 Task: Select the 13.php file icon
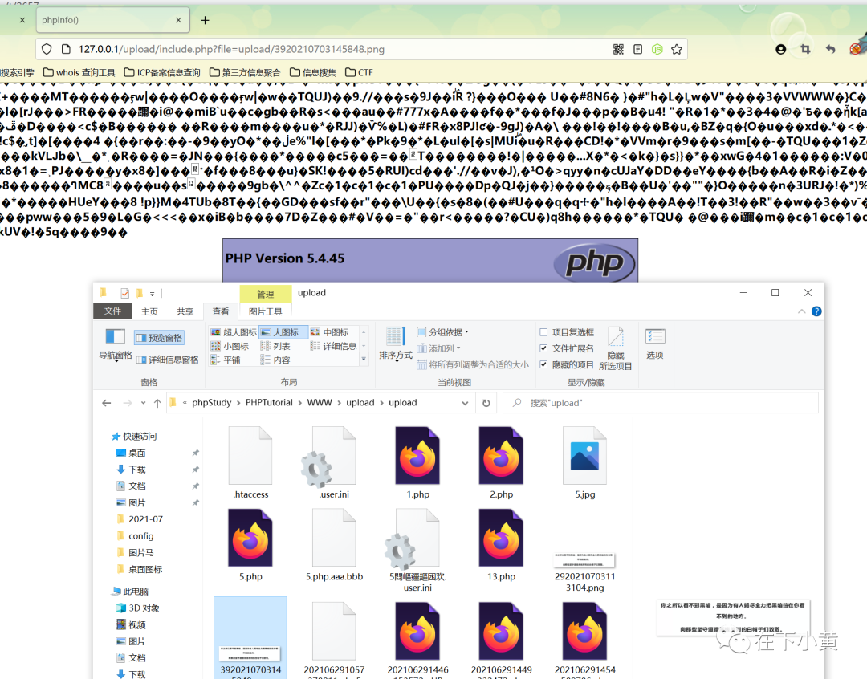(x=501, y=538)
